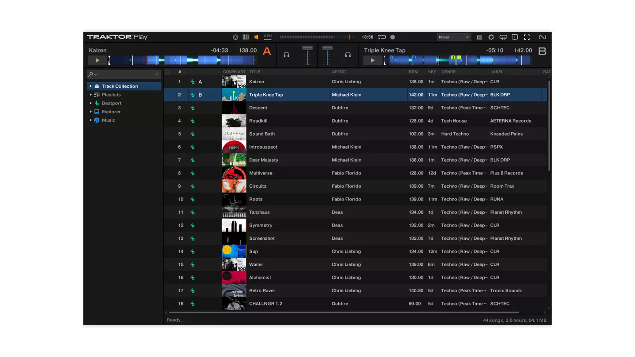Click the fullscreen icon in the header
Screen dimensions: 635x357
527,37
